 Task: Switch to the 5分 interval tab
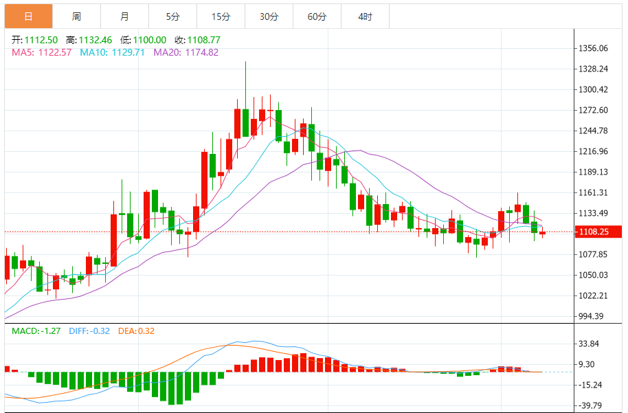tap(172, 16)
